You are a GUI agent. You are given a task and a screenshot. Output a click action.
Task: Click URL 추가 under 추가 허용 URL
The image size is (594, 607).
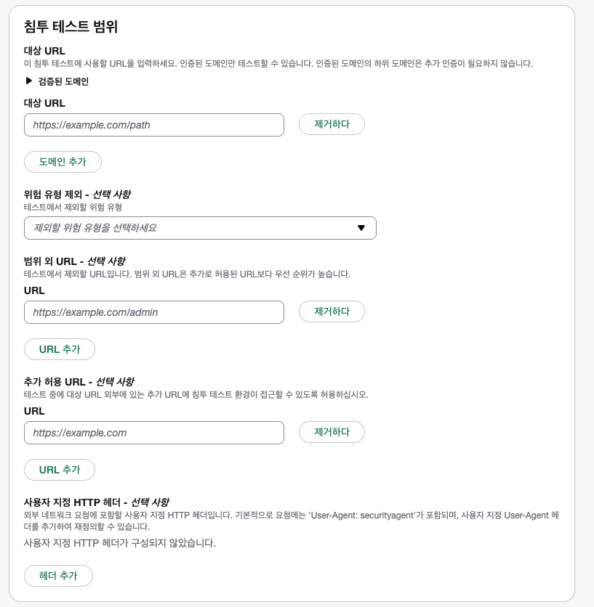pos(60,470)
